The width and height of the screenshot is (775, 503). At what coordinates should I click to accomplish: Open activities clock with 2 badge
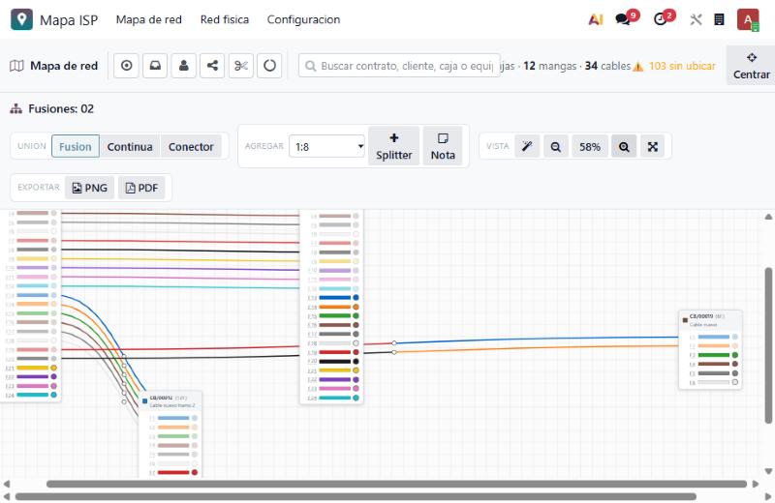(x=661, y=19)
